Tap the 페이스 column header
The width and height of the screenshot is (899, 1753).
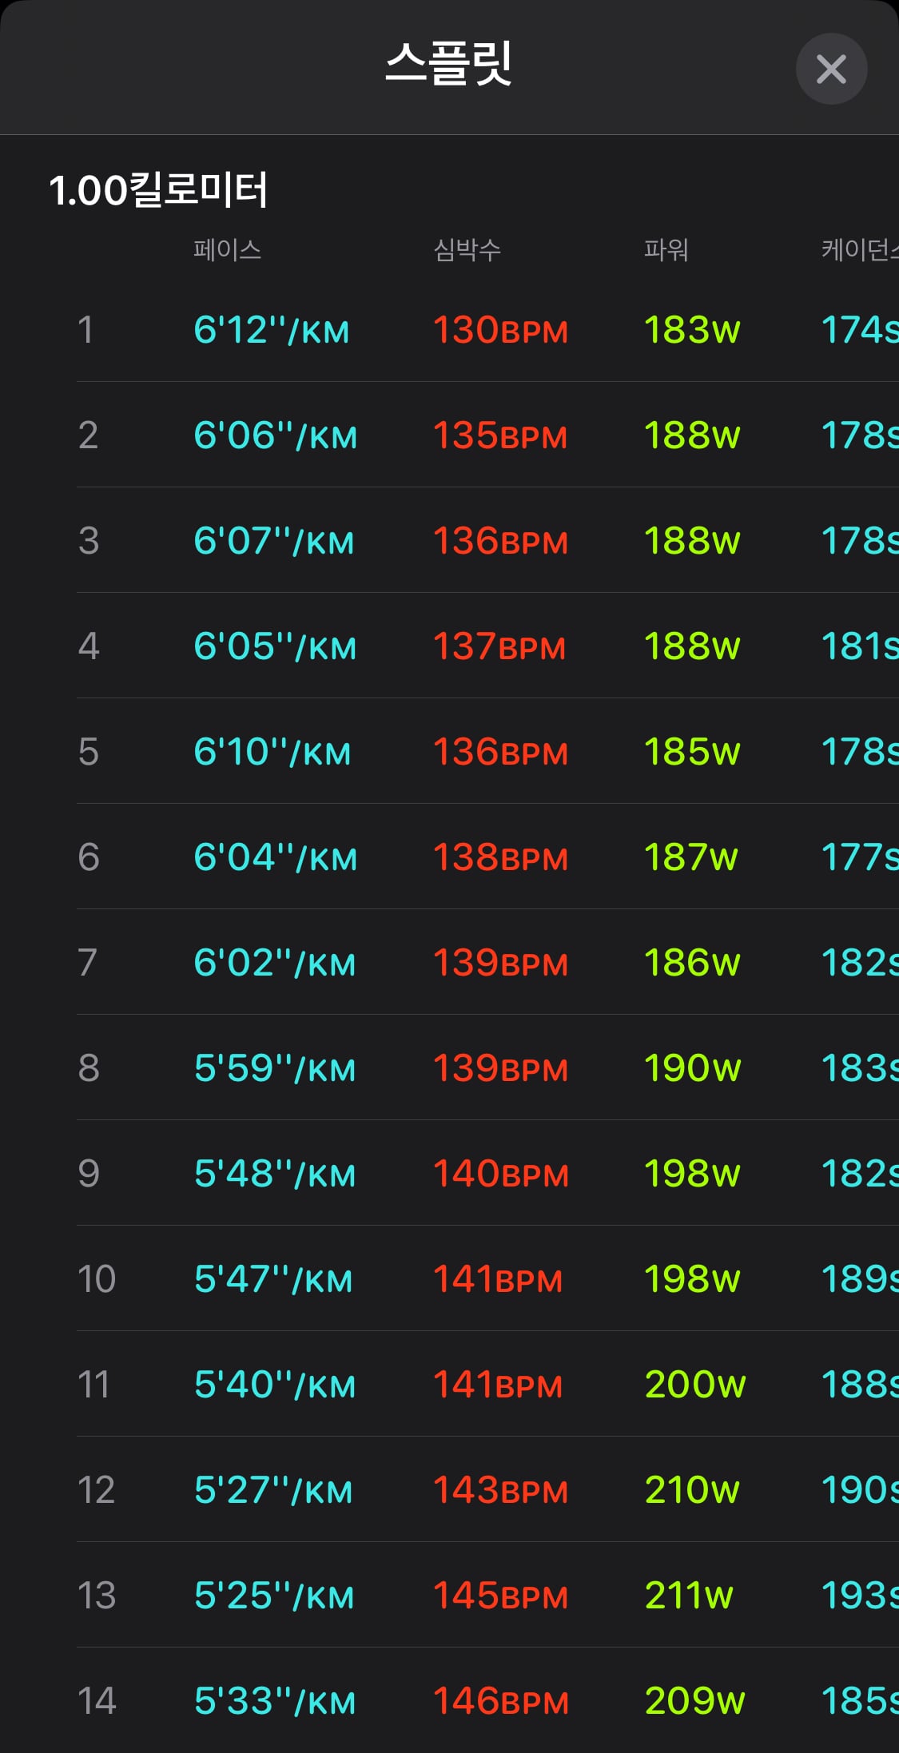click(228, 250)
